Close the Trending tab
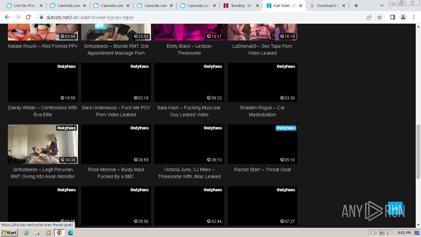The width and height of the screenshot is (421, 237). (258, 6)
